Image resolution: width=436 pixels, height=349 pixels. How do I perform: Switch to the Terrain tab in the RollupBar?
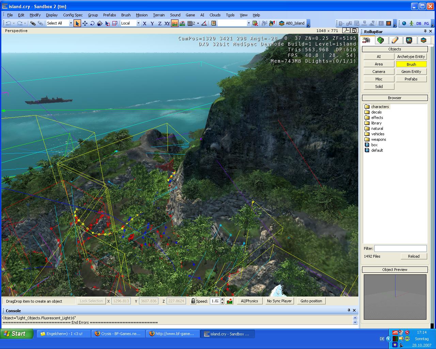[381, 40]
